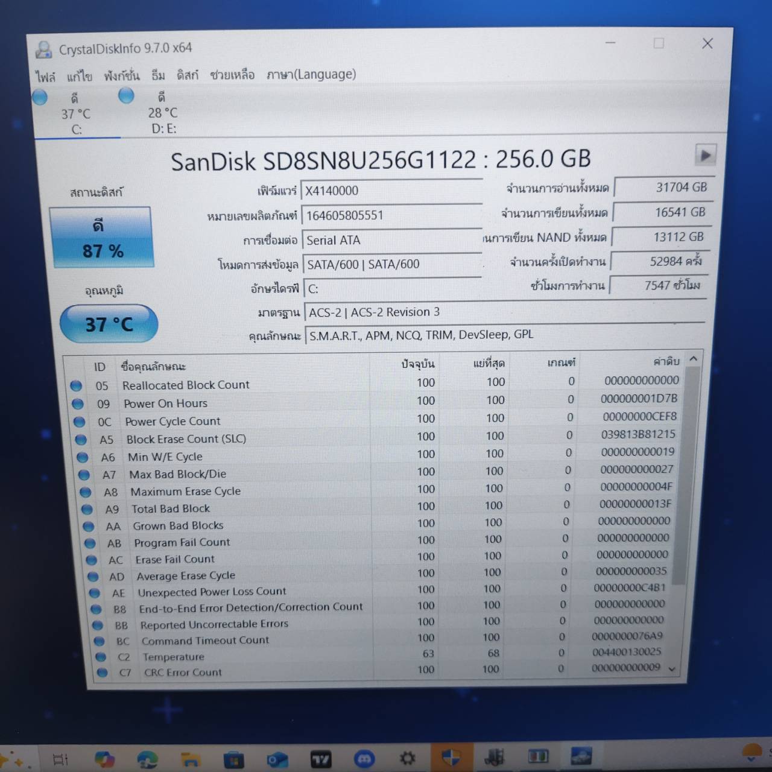The image size is (772, 772).
Task: Click status dot for Program Fail Count
Action: [x=90, y=543]
